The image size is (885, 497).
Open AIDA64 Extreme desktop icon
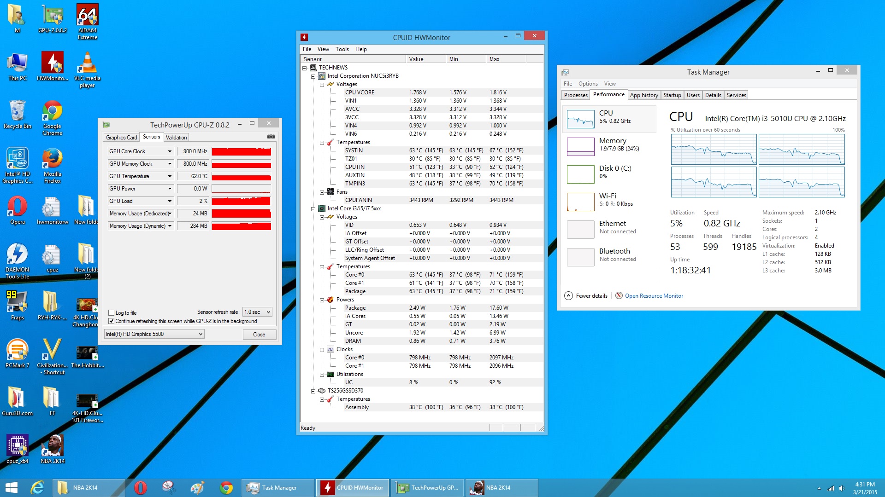87,22
